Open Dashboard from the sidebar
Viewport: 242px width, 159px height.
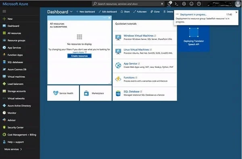13,26
